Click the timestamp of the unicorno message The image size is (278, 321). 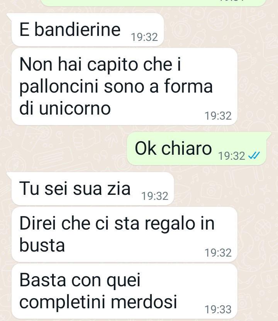point(218,116)
